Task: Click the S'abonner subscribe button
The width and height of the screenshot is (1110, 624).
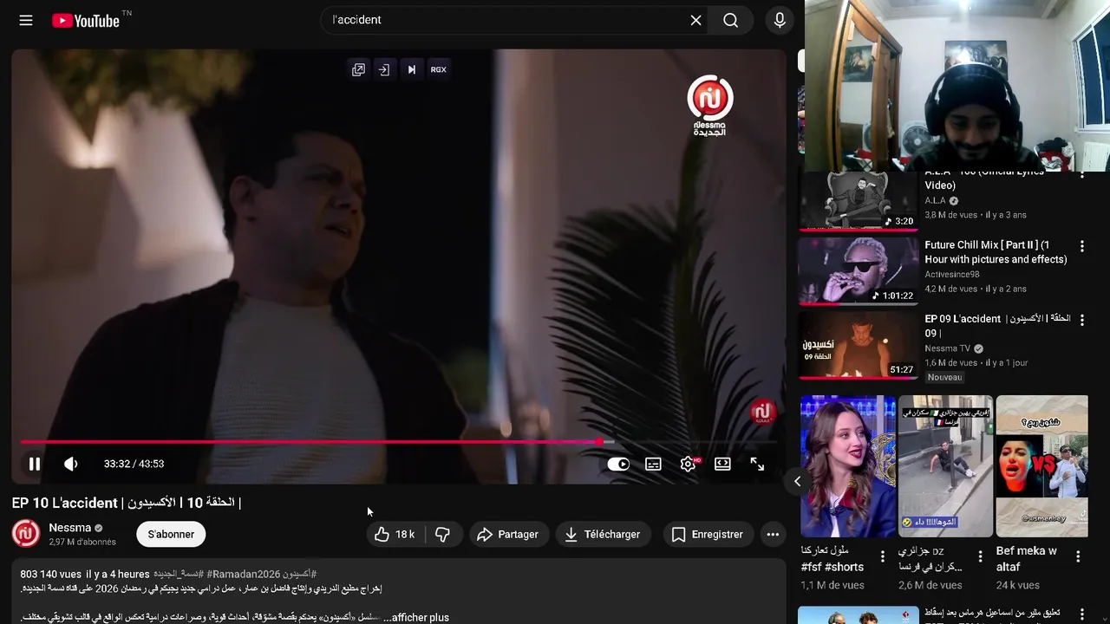Action: 171,534
